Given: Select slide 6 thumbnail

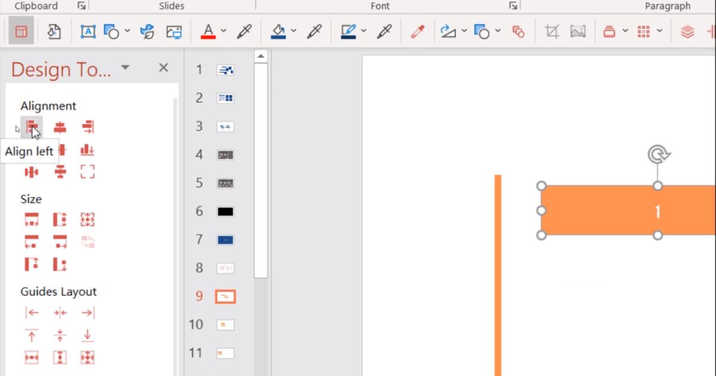Looking at the screenshot, I should pos(225,211).
